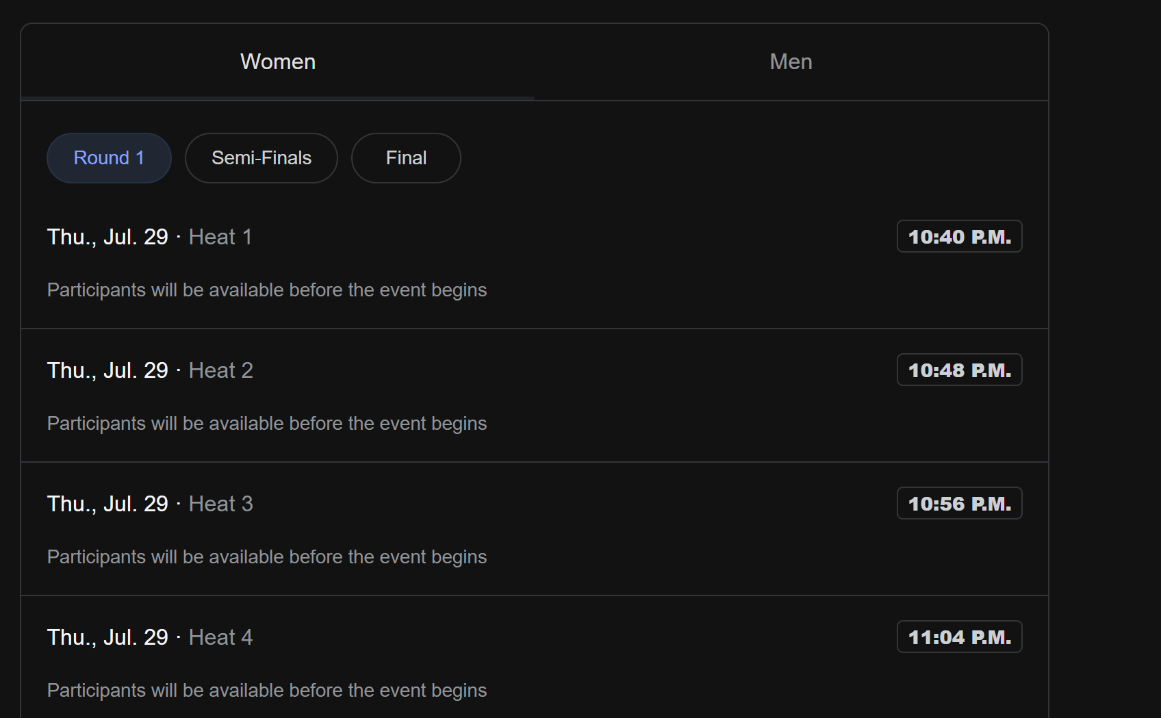Open the Heat 1 label

click(220, 237)
